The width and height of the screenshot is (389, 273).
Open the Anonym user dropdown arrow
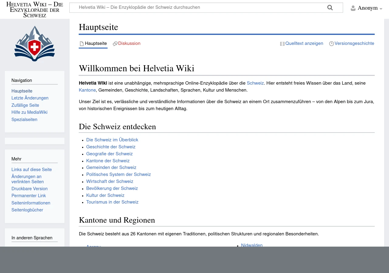(x=381, y=9)
